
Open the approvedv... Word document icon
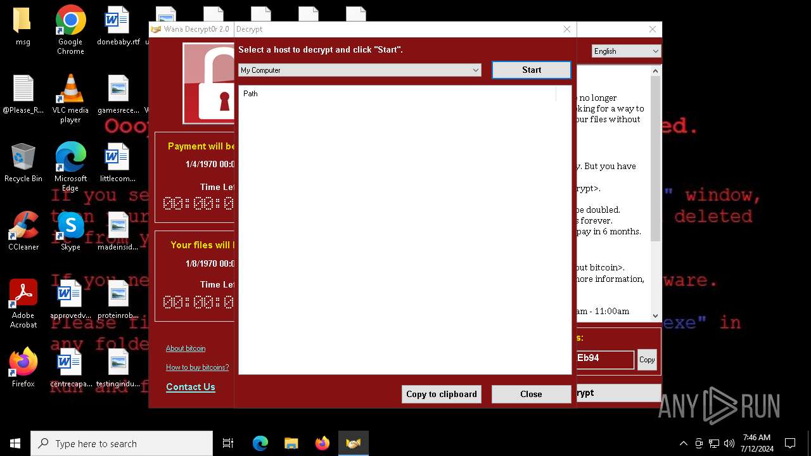pyautogui.click(x=70, y=300)
